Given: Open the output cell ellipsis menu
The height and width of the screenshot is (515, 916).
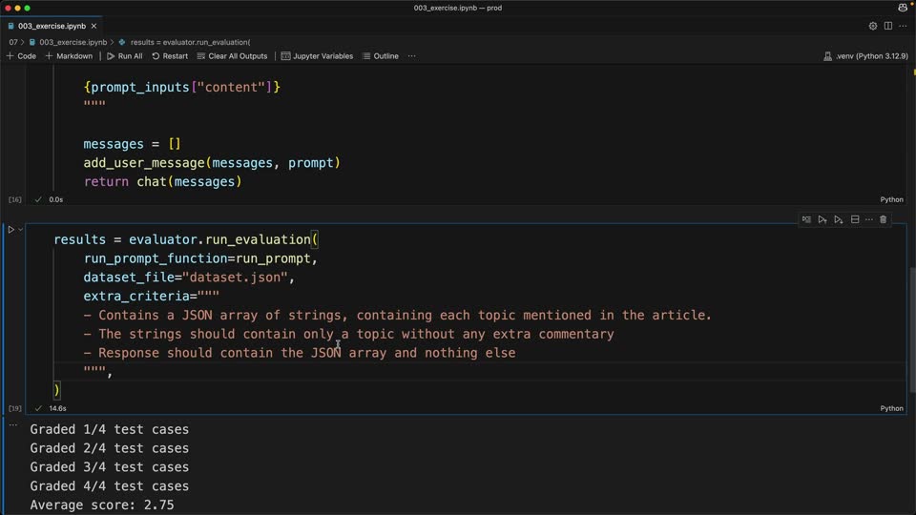Looking at the screenshot, I should coord(12,425).
